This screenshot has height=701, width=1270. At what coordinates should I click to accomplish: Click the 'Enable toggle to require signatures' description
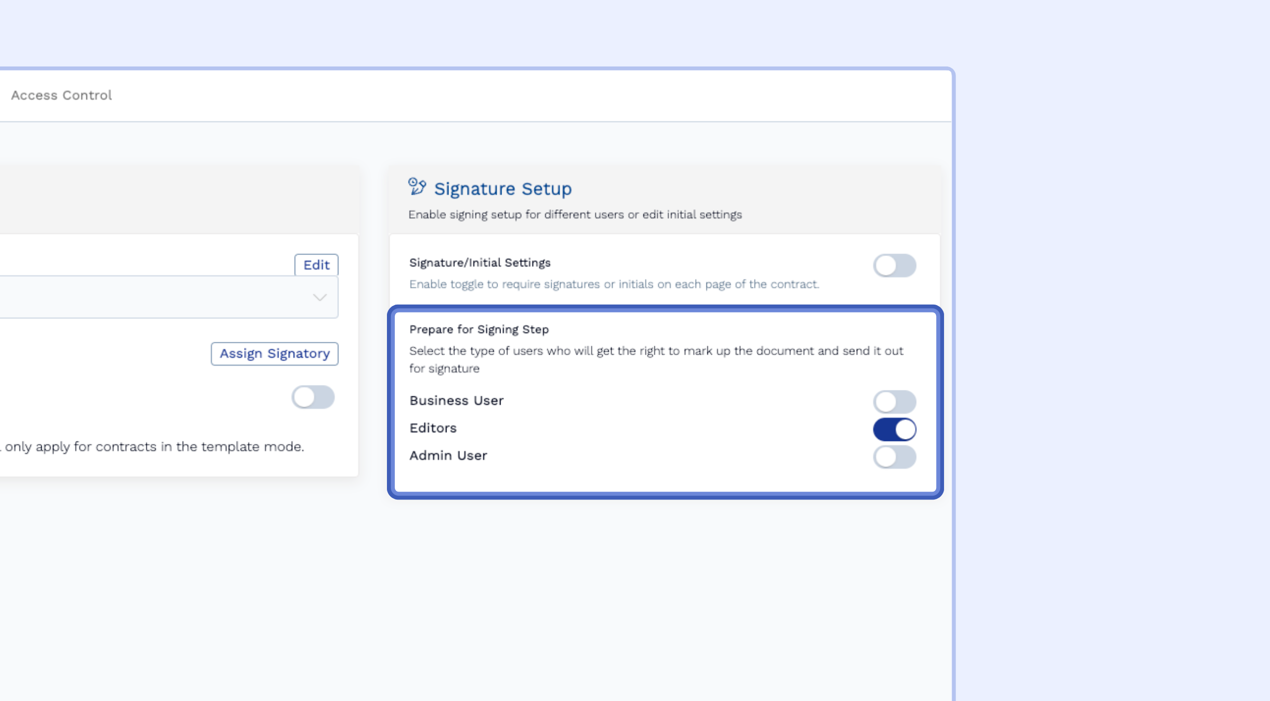pyautogui.click(x=614, y=284)
